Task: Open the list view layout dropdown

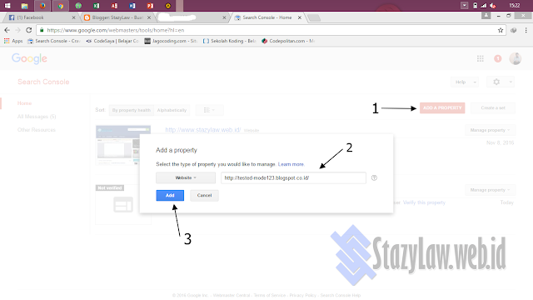Action: tap(209, 110)
